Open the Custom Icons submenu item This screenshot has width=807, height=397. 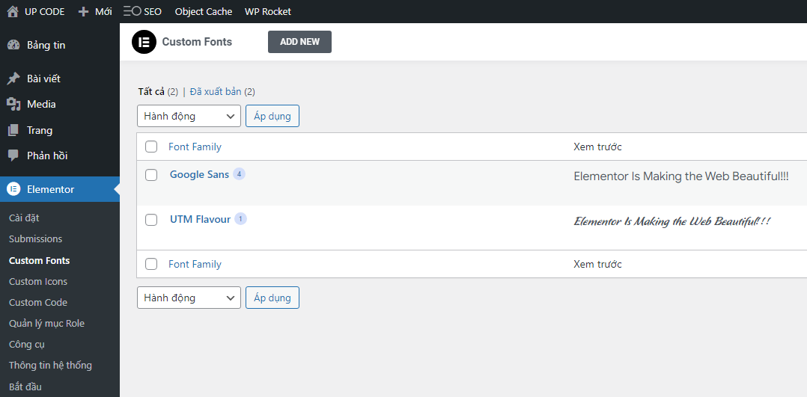tap(38, 282)
